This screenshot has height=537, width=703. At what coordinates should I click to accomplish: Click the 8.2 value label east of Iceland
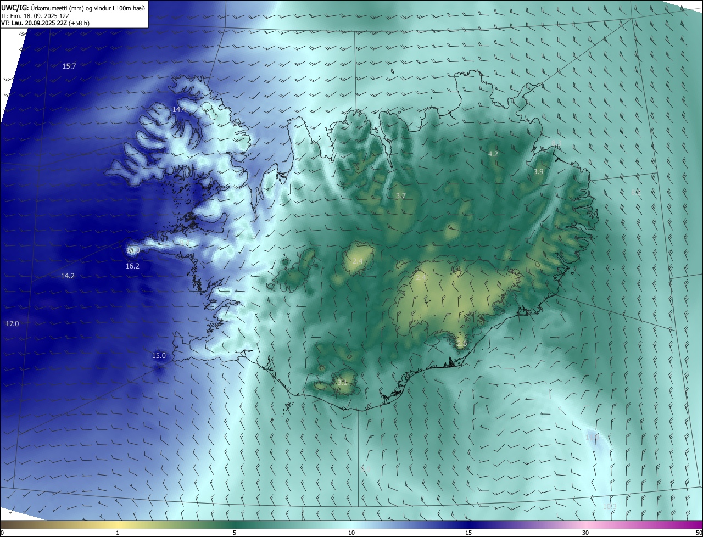tap(635, 192)
